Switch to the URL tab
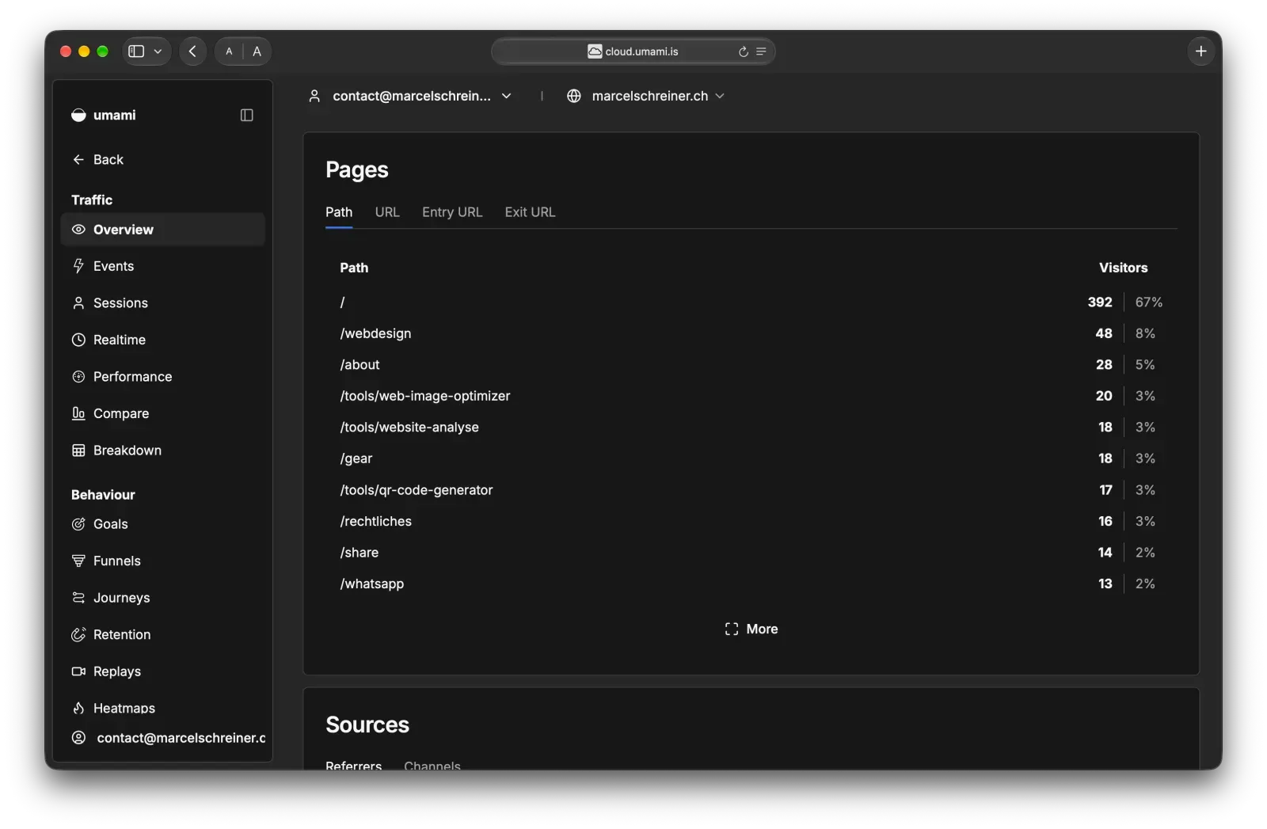1267x829 pixels. [386, 212]
